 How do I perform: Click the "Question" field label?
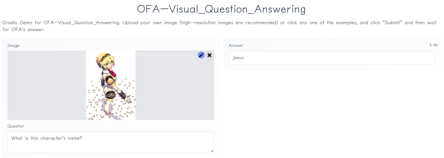[16, 126]
